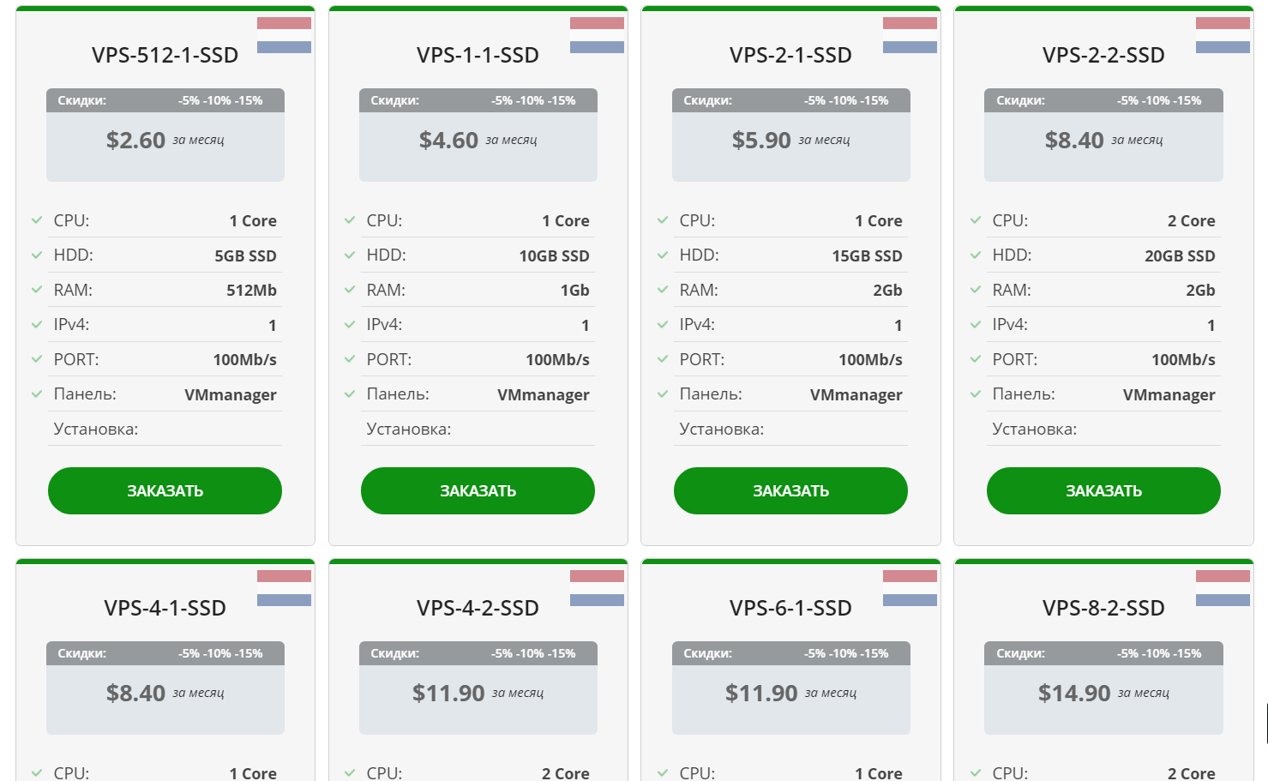Click the $5.90 price on VPS-2-1-SSD
This screenshot has height=781, width=1268.
tap(761, 140)
